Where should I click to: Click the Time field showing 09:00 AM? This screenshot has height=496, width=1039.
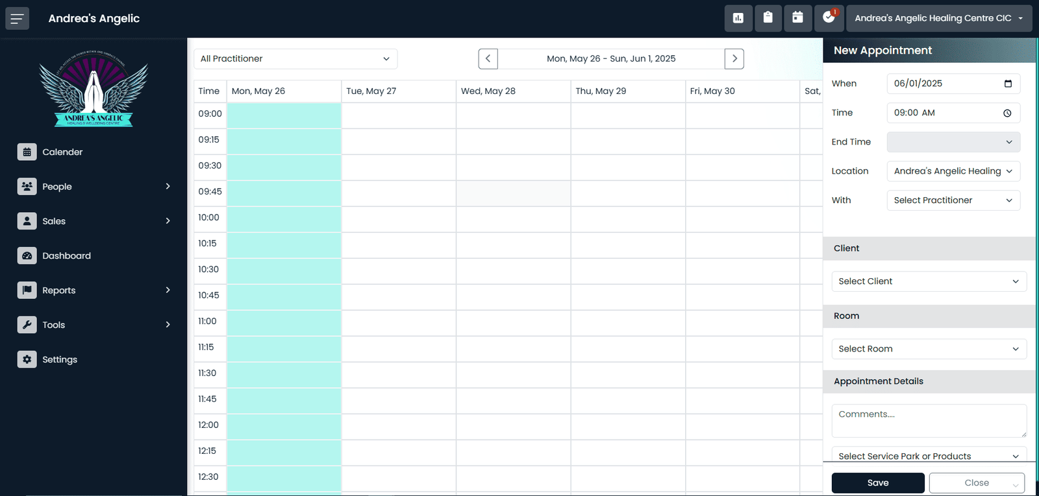click(953, 113)
